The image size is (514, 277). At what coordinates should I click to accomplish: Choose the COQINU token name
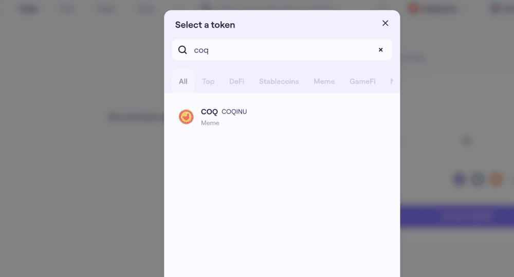(234, 112)
